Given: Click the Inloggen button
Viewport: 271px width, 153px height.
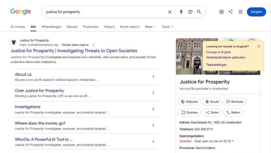Looking at the screenshot, I should point(256,12).
